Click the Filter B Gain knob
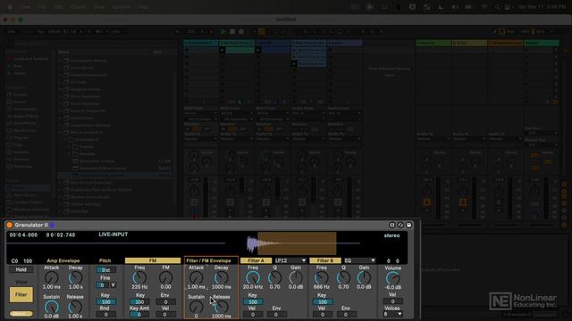The height and width of the screenshot is (321, 572). point(364,278)
